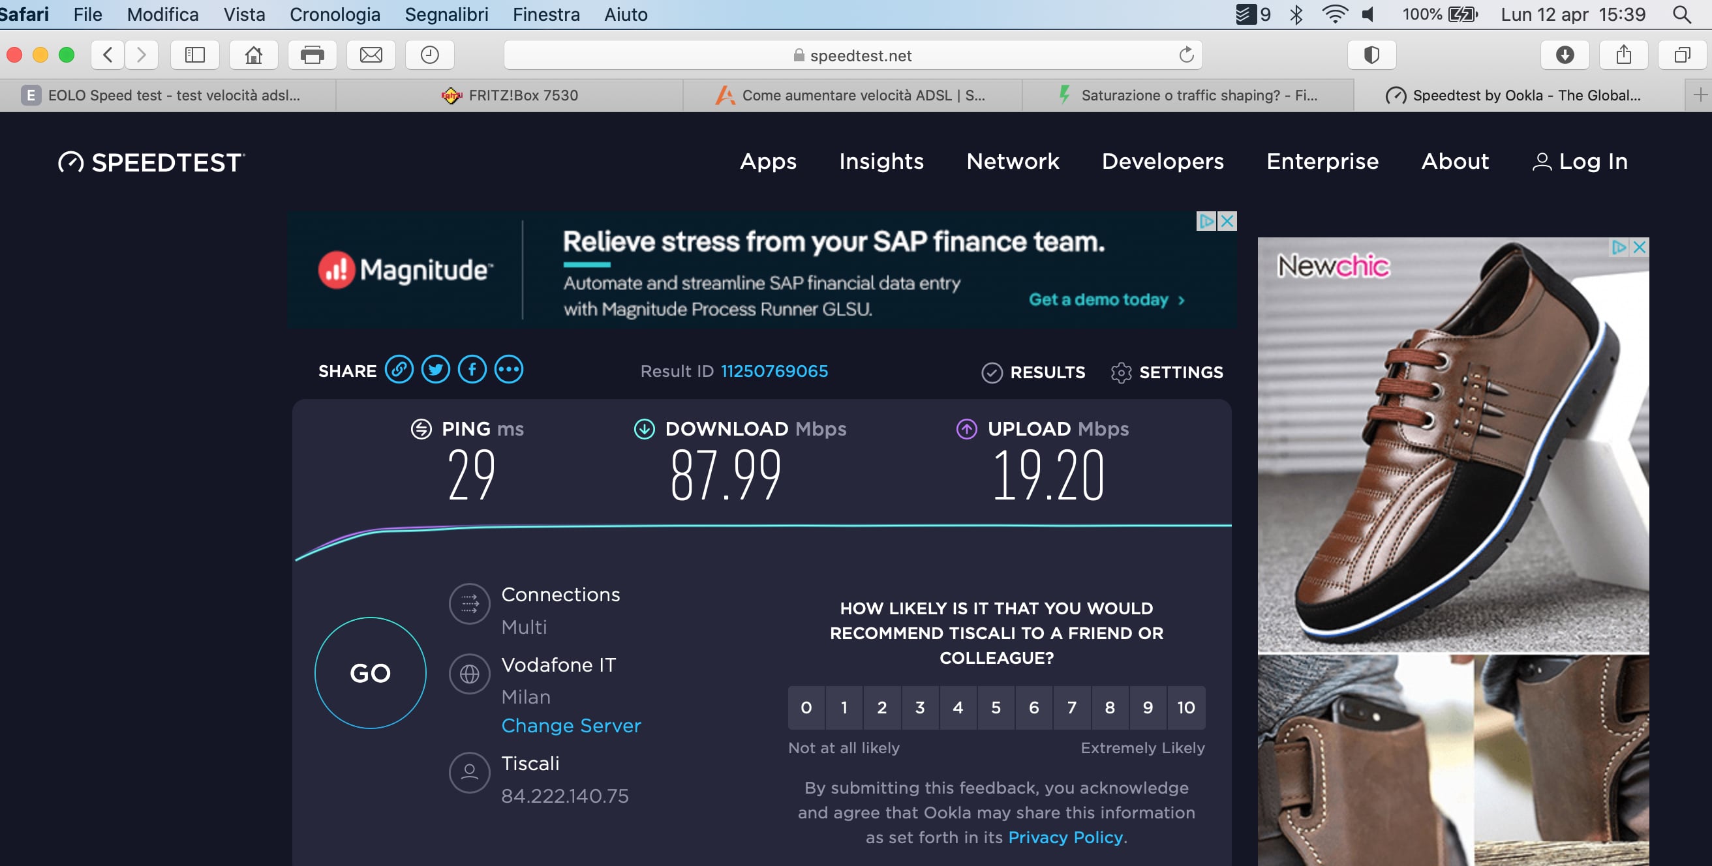Viewport: 1712px width, 866px height.
Task: Click the Safari home toolbar icon
Action: [x=253, y=55]
